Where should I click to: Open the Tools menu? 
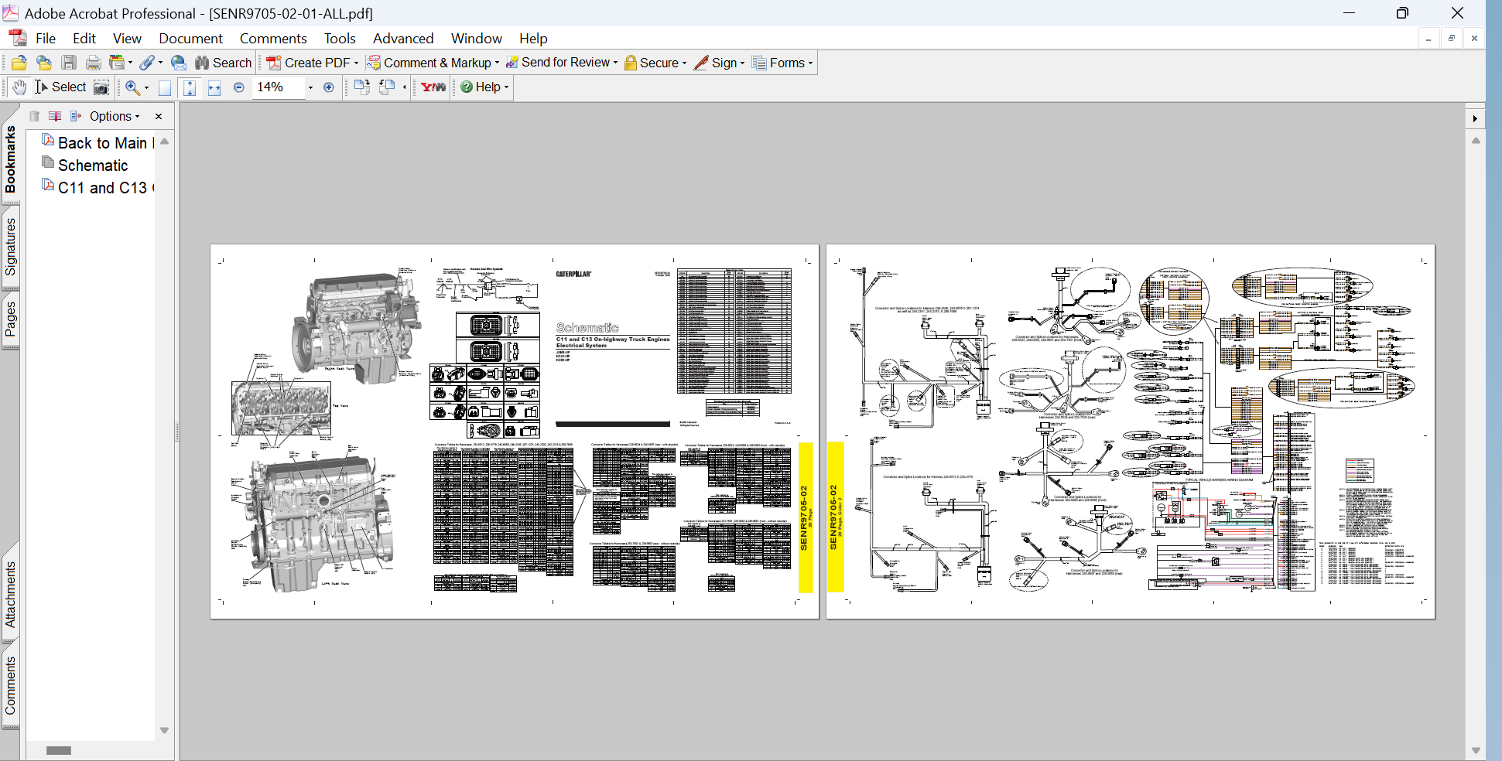340,38
